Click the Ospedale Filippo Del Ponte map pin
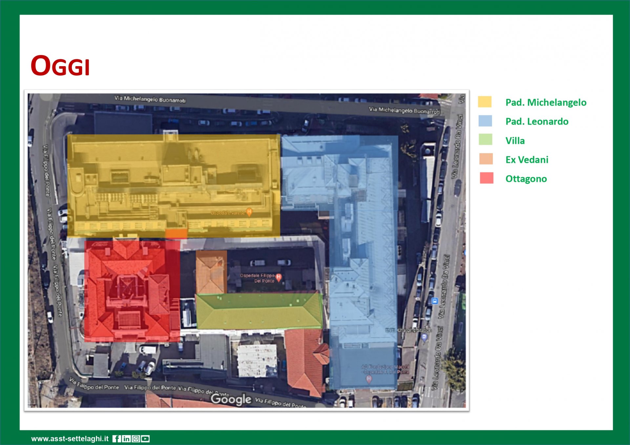This screenshot has height=445, width=630. point(279,278)
